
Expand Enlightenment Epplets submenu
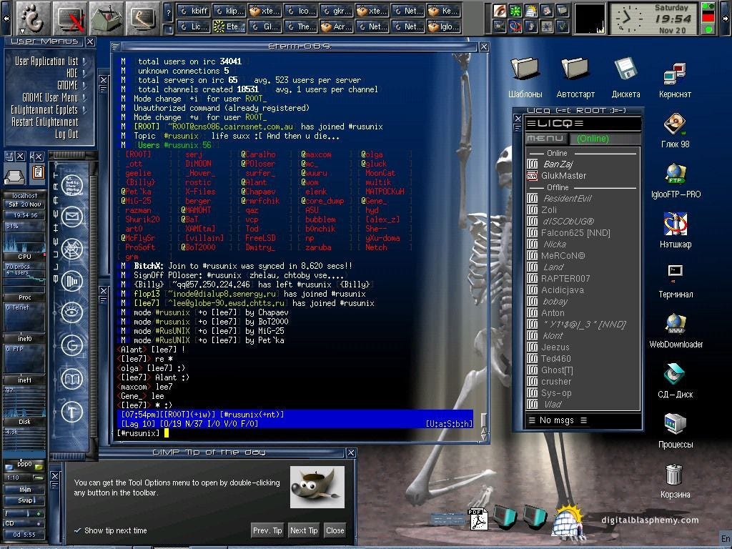point(50,109)
